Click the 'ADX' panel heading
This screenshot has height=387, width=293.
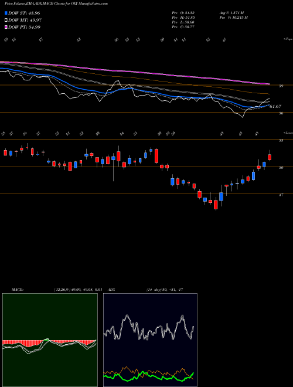click(112, 290)
